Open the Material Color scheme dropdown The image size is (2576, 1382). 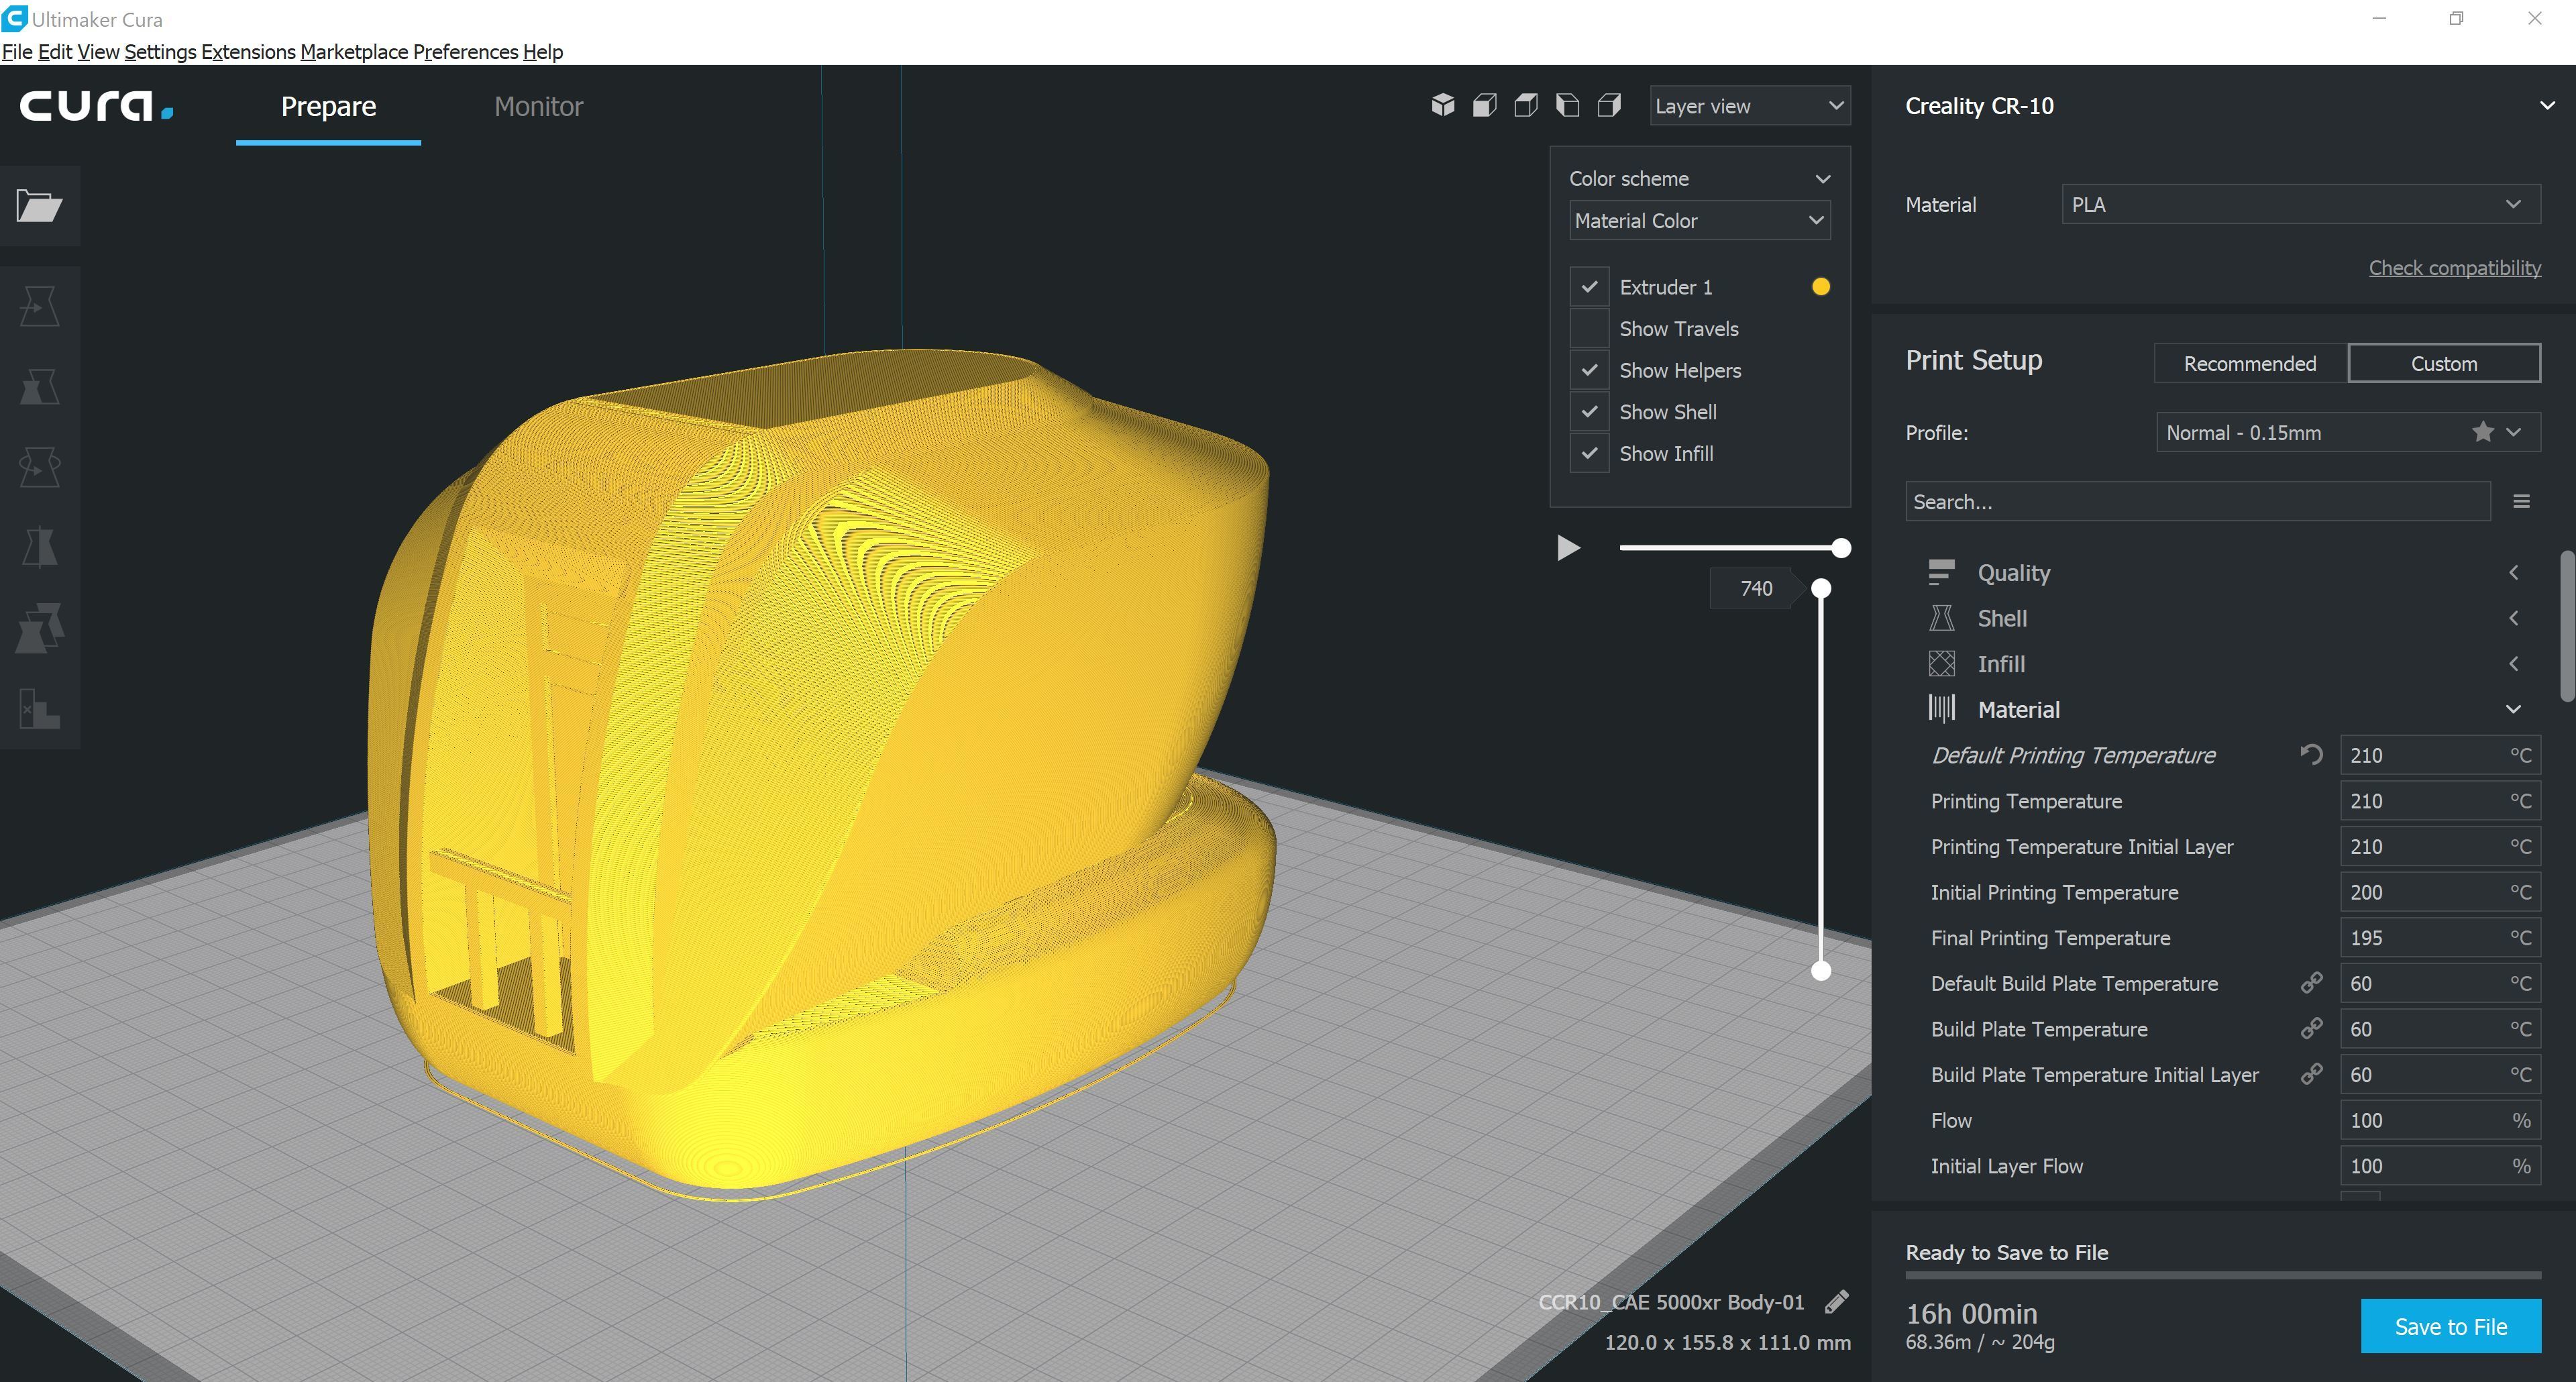click(x=1699, y=221)
